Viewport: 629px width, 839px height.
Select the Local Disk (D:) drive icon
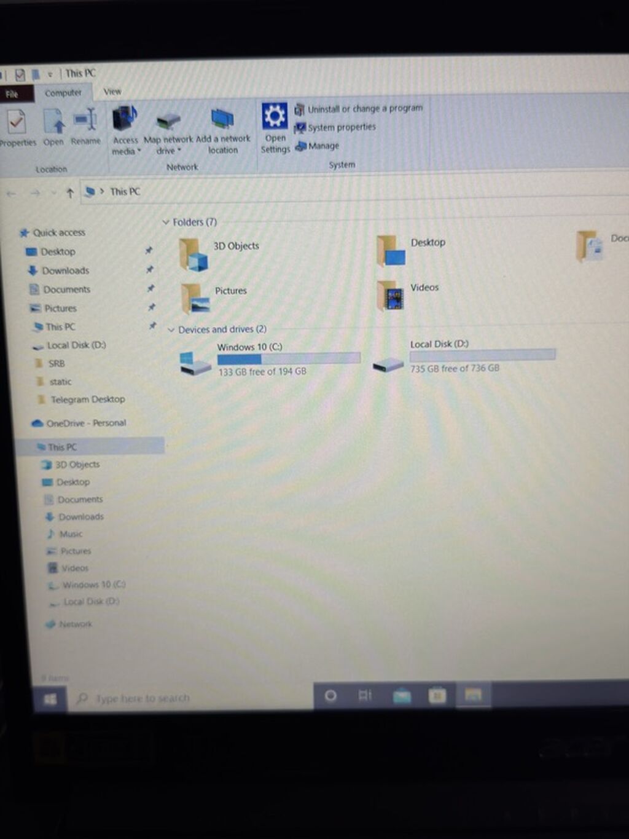[388, 364]
